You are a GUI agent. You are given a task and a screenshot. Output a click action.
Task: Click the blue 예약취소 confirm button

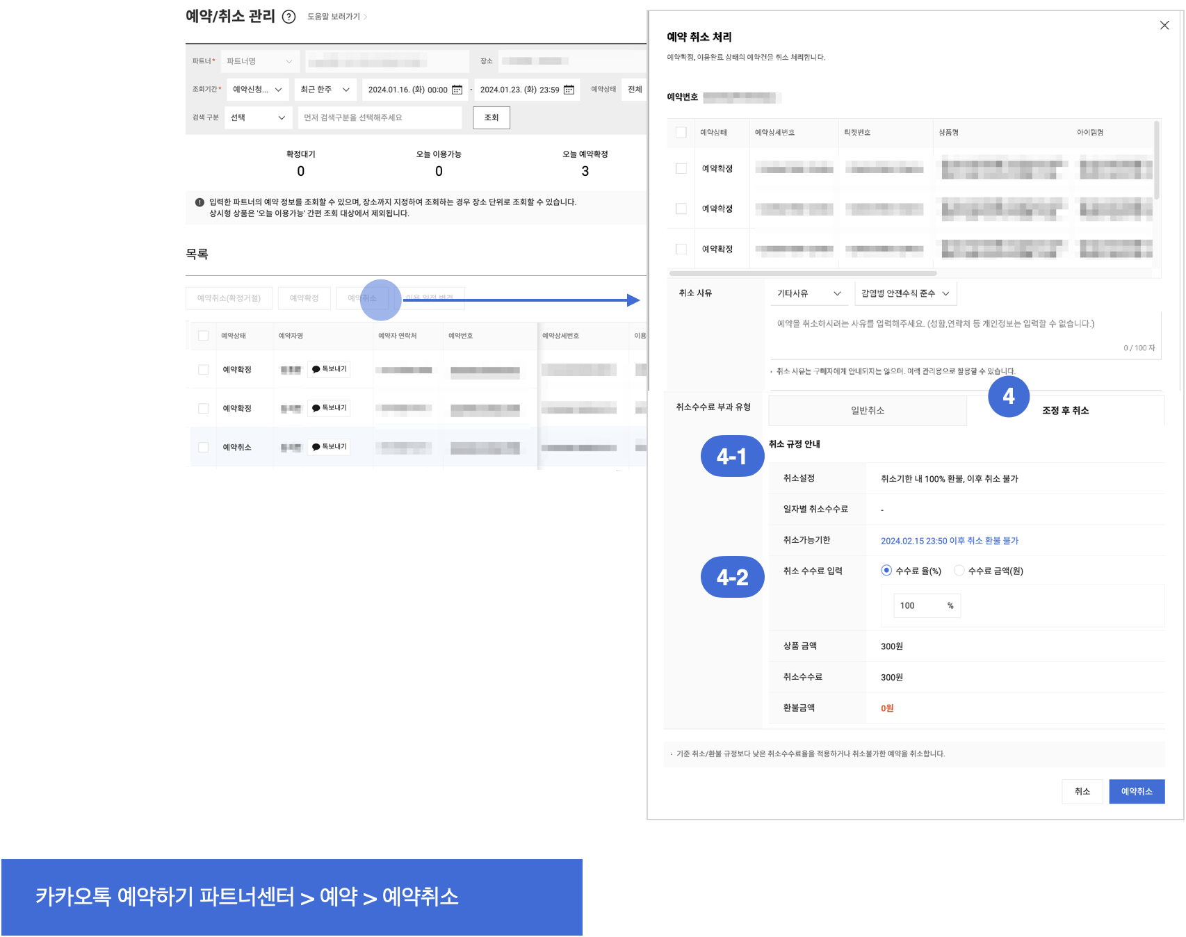pyautogui.click(x=1136, y=792)
